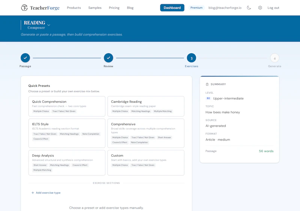Choose the Comprehensive preset
Viewport: 300px width, 211px height.
[146, 133]
